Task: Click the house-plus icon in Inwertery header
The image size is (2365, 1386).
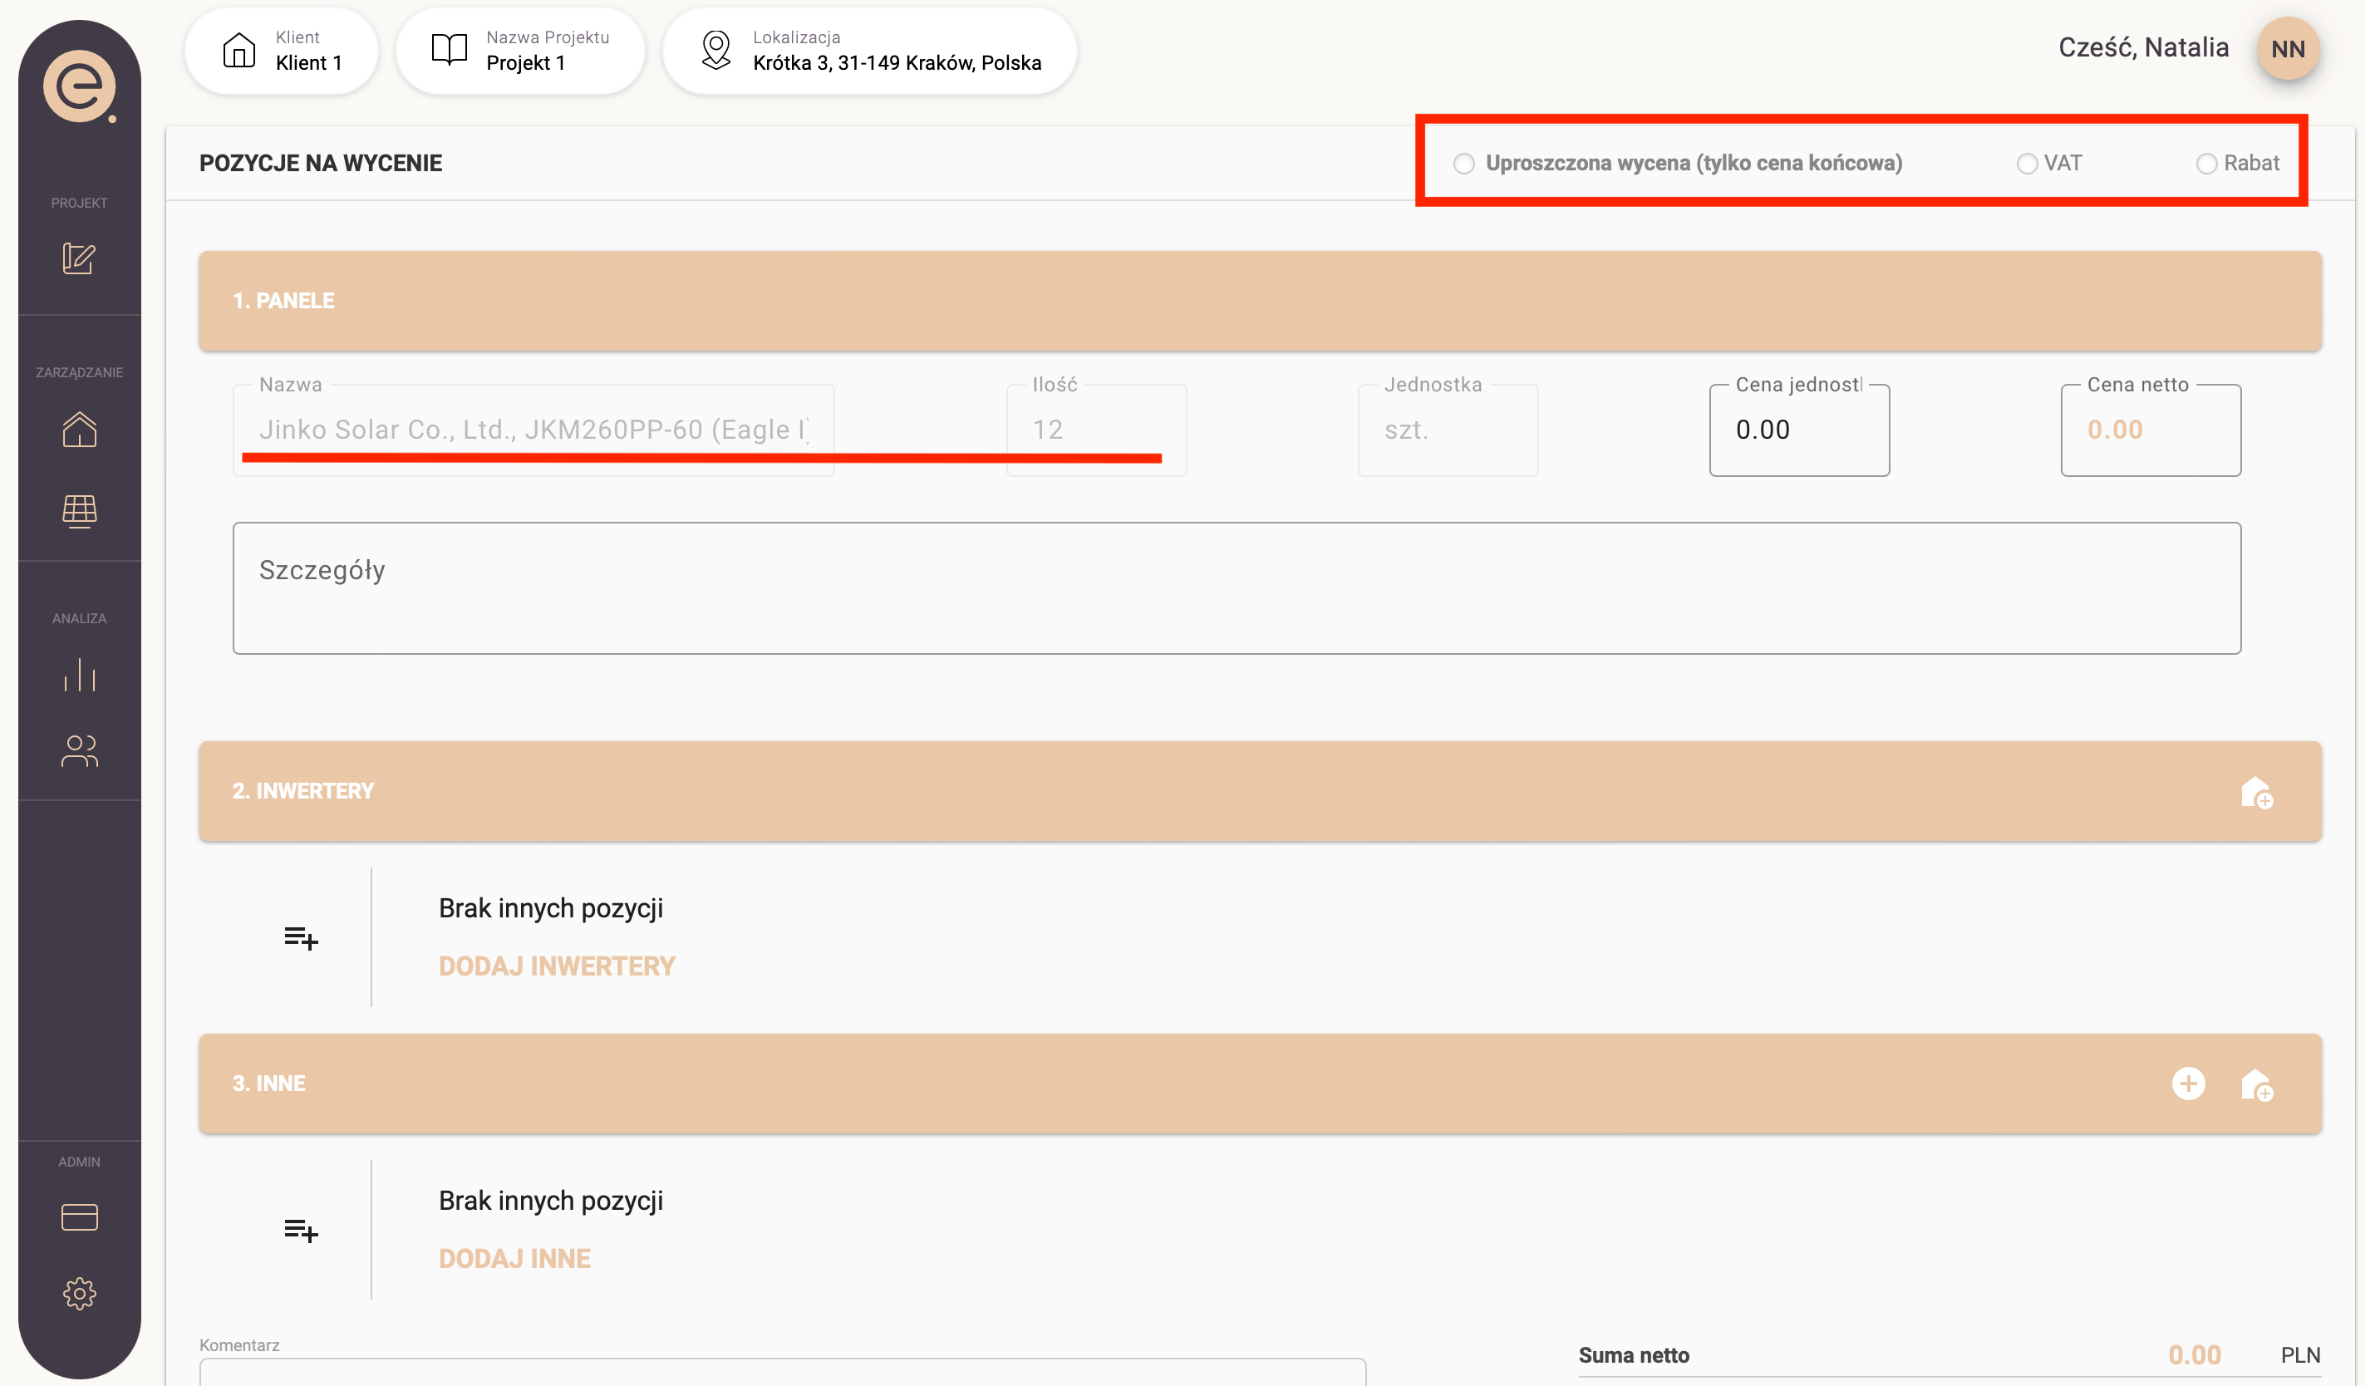Action: click(x=2256, y=793)
